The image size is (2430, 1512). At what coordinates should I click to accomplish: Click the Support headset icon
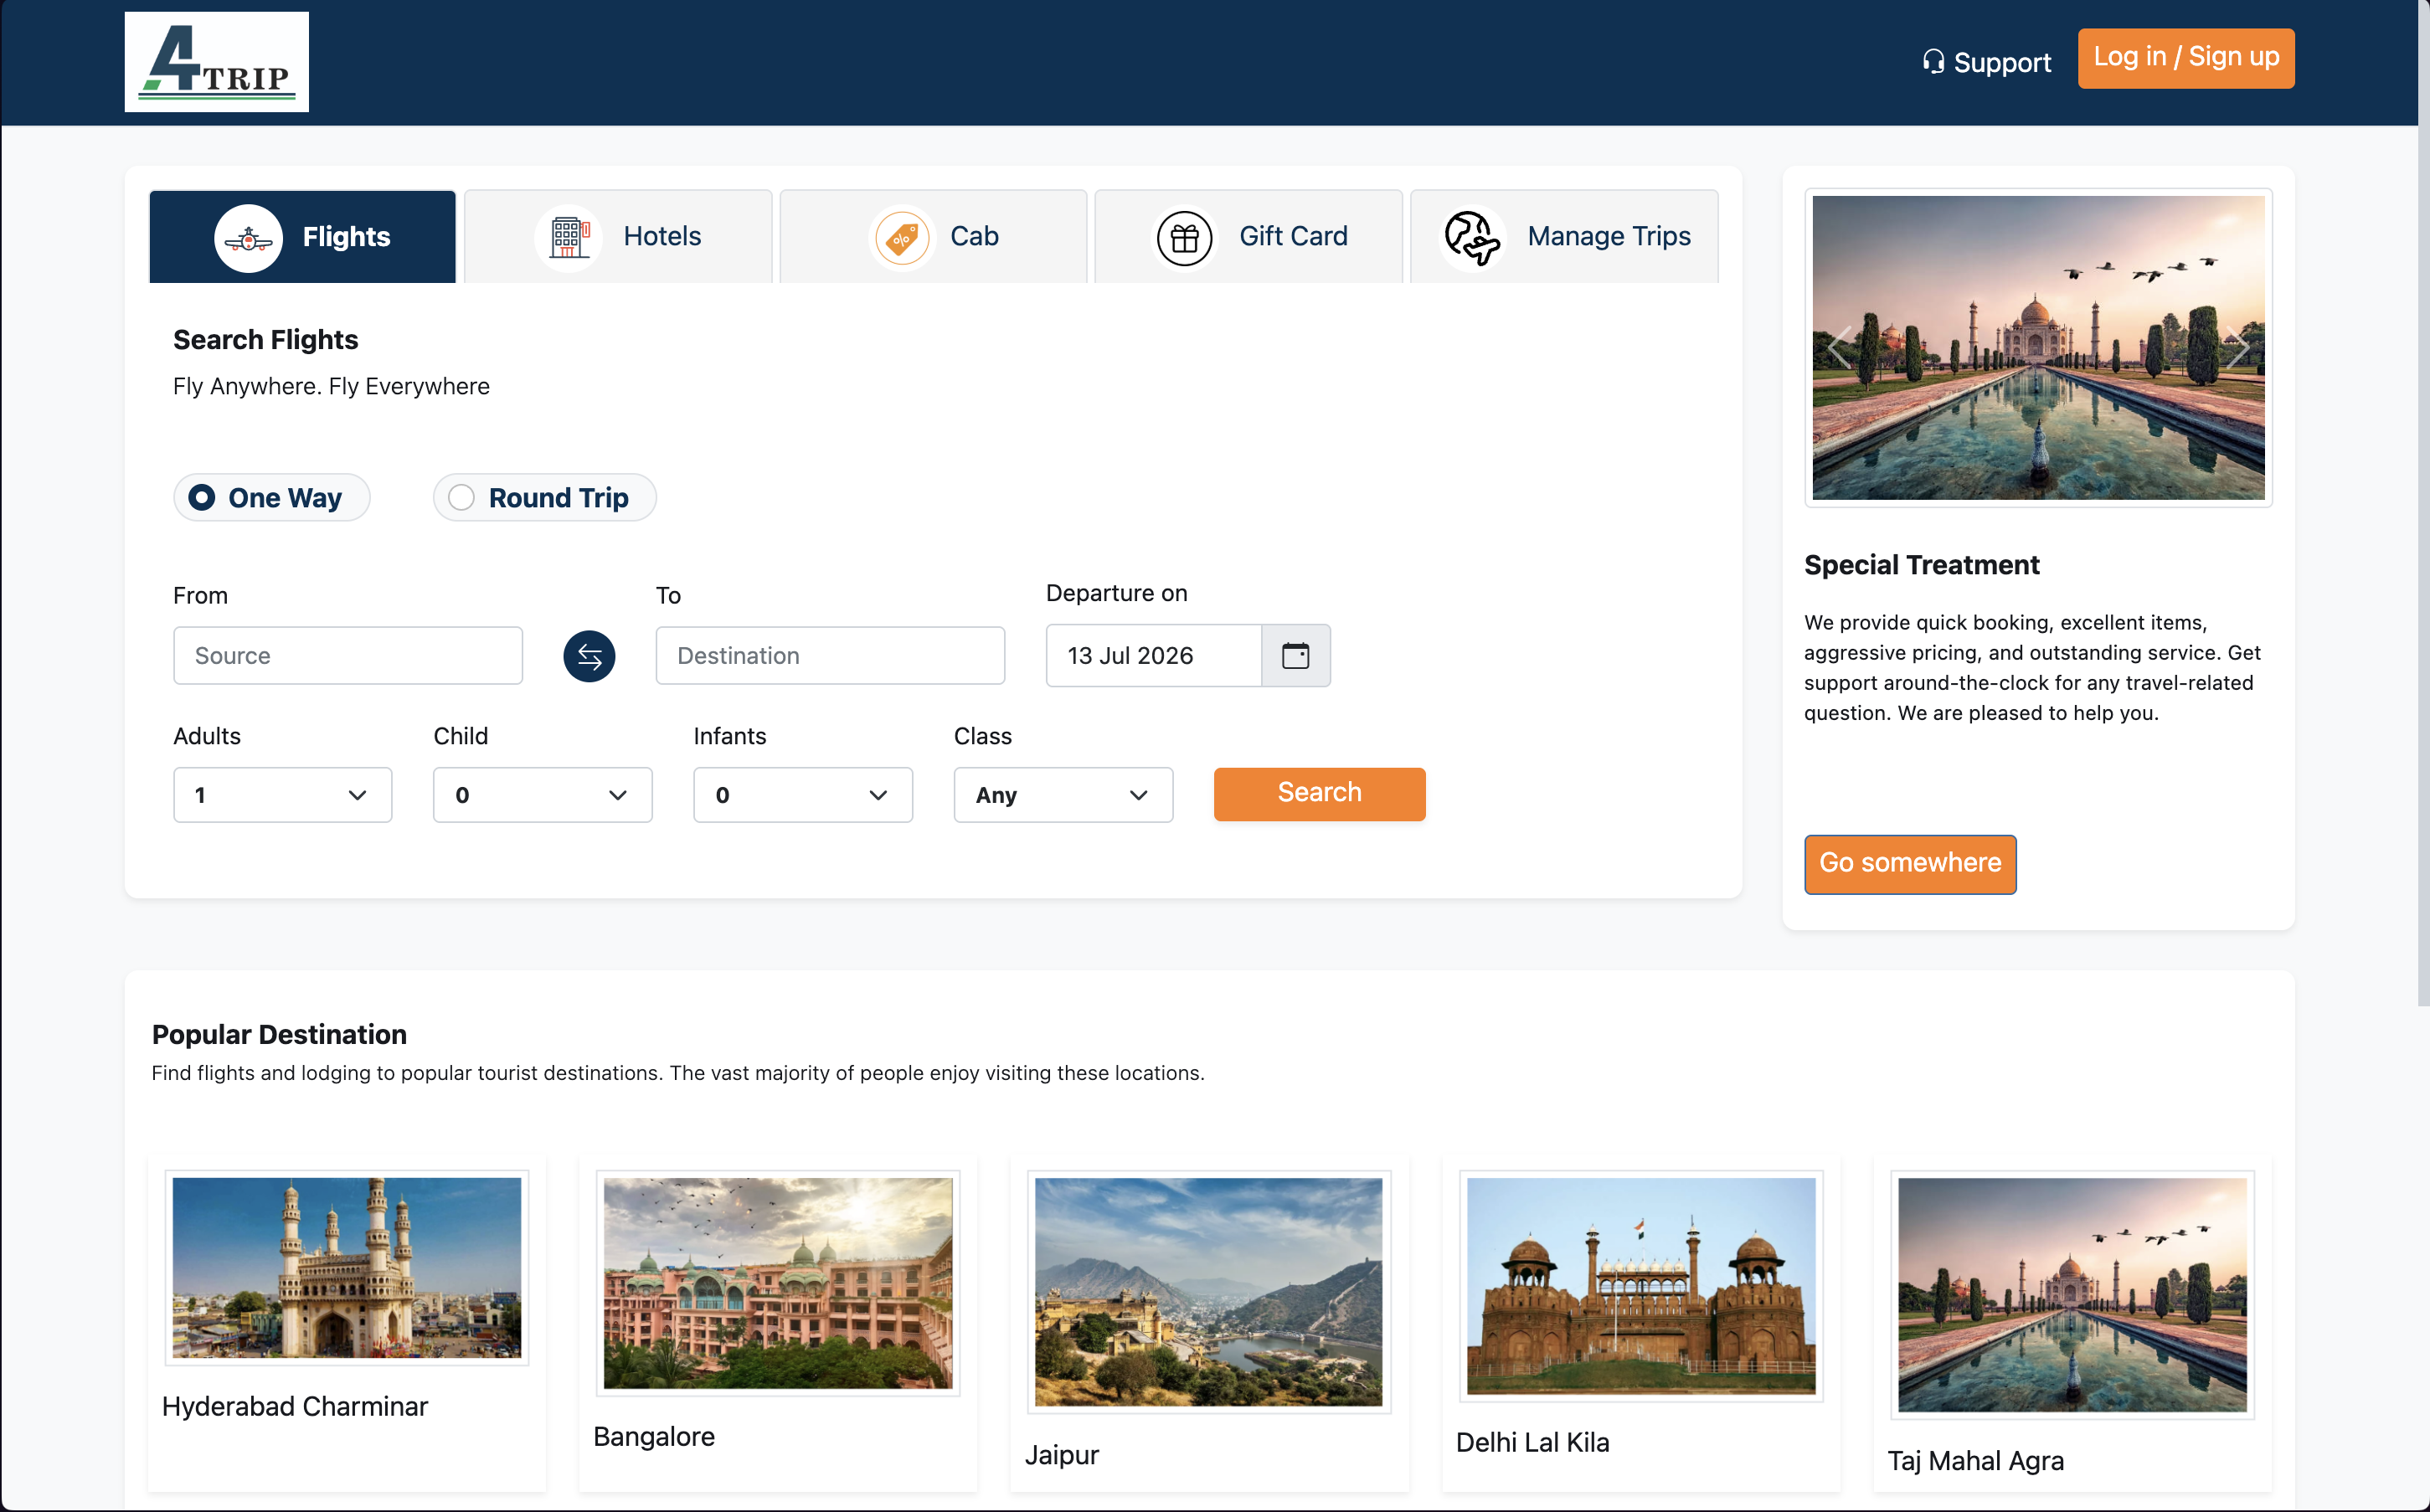tap(1933, 62)
